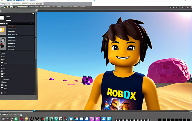Click the "01" icon in the bottom toolbar
The height and width of the screenshot is (121, 192).
tap(3, 119)
